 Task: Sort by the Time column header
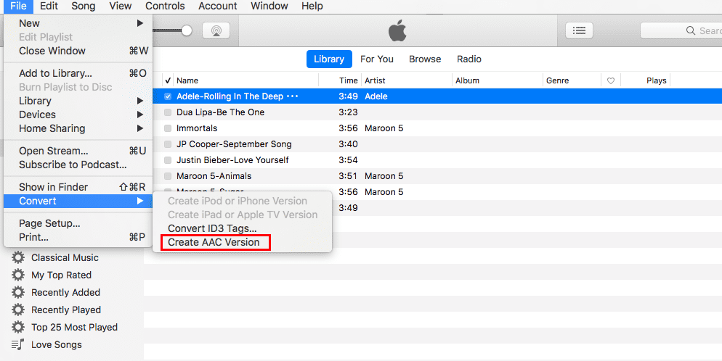point(348,81)
